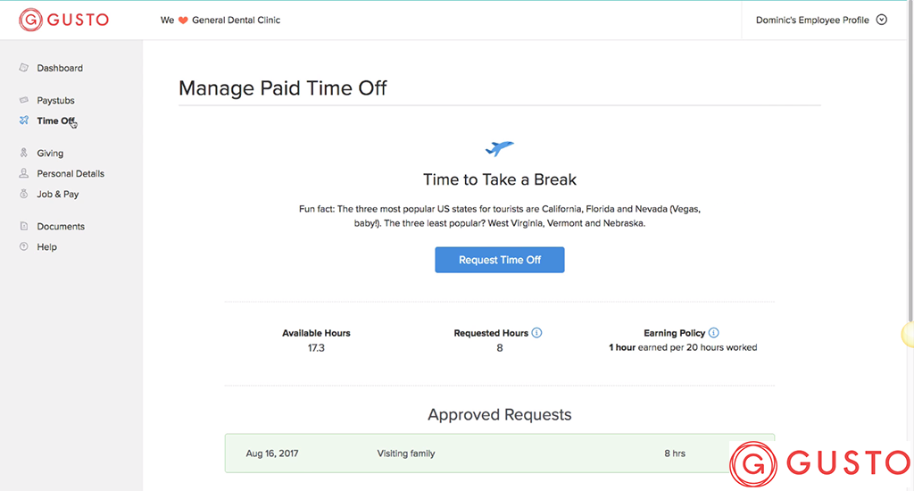Click the blue airplane illustration
Viewport: 914px width, 491px height.
coord(500,148)
